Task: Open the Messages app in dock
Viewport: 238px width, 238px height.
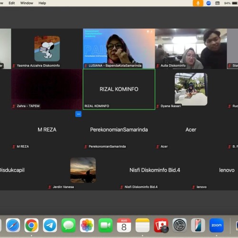Action: pyautogui.click(x=69, y=225)
